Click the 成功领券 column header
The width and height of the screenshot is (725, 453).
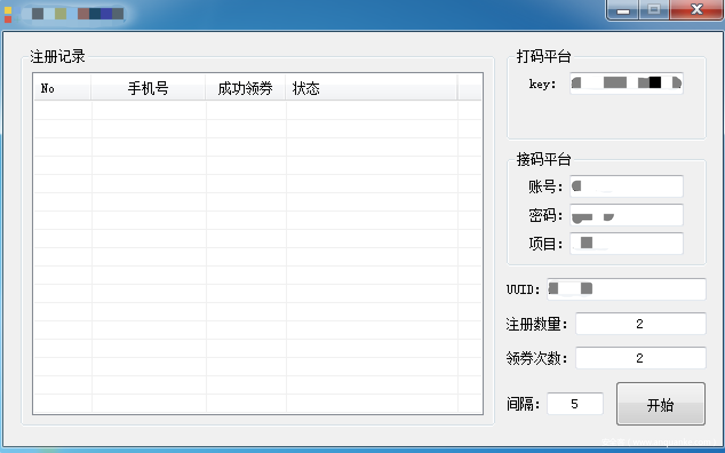click(x=245, y=89)
